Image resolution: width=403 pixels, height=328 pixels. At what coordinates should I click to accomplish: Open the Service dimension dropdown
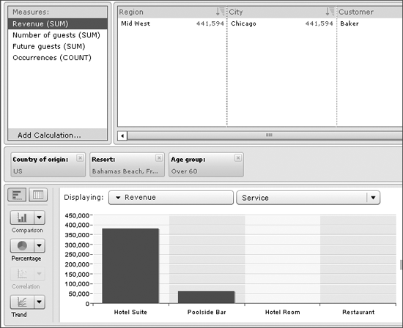(x=308, y=198)
